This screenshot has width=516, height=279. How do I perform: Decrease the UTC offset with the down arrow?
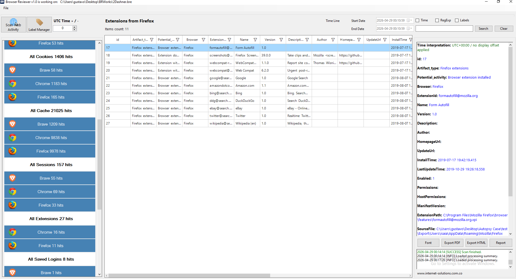pyautogui.click(x=74, y=30)
